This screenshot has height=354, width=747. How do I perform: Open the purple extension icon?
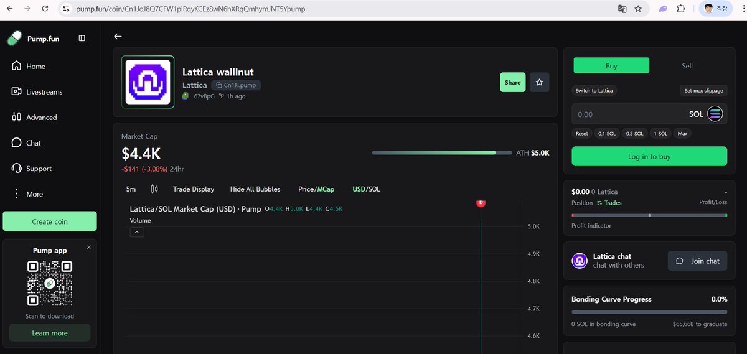663,9
